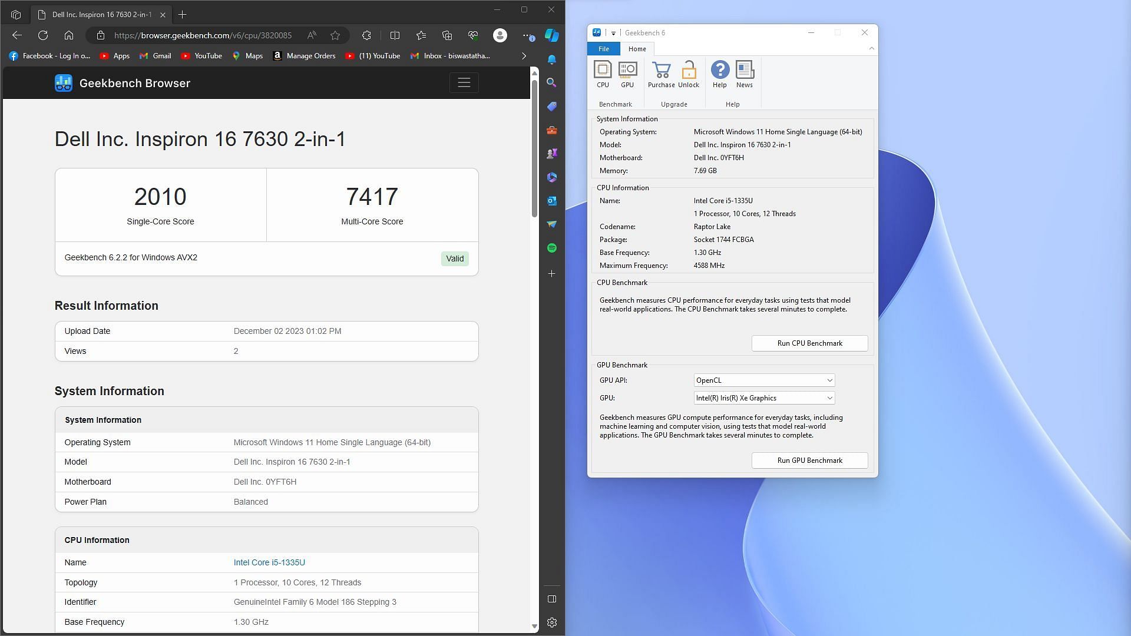Open the Intel Iris Xe GPU dropdown

coord(764,398)
